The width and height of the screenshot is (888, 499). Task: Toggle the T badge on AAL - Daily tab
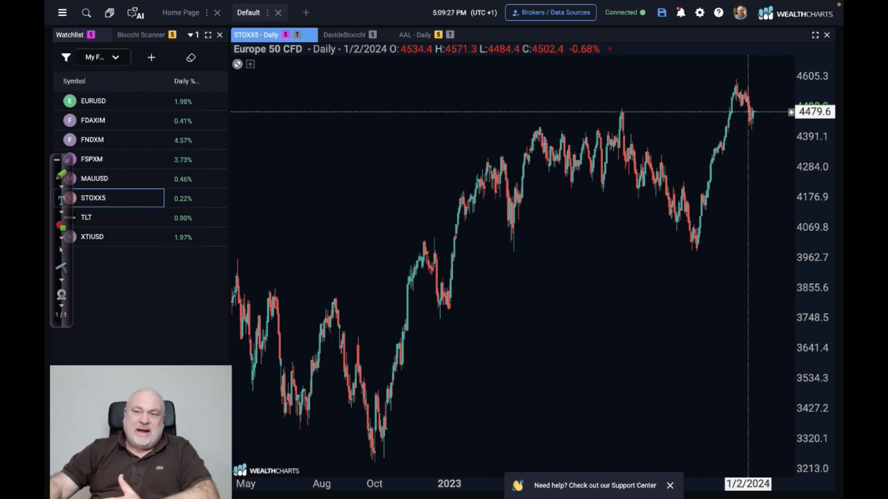pyautogui.click(x=450, y=35)
